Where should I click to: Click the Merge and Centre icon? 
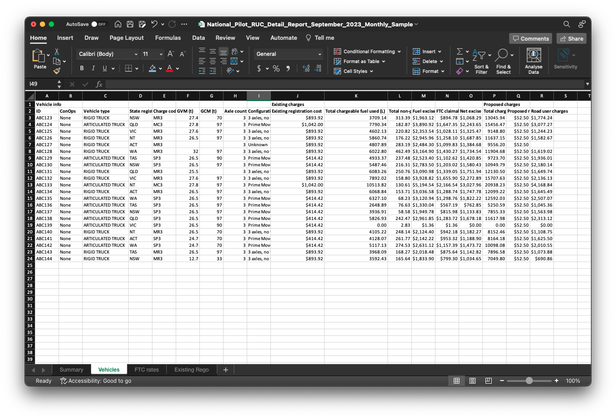(234, 61)
